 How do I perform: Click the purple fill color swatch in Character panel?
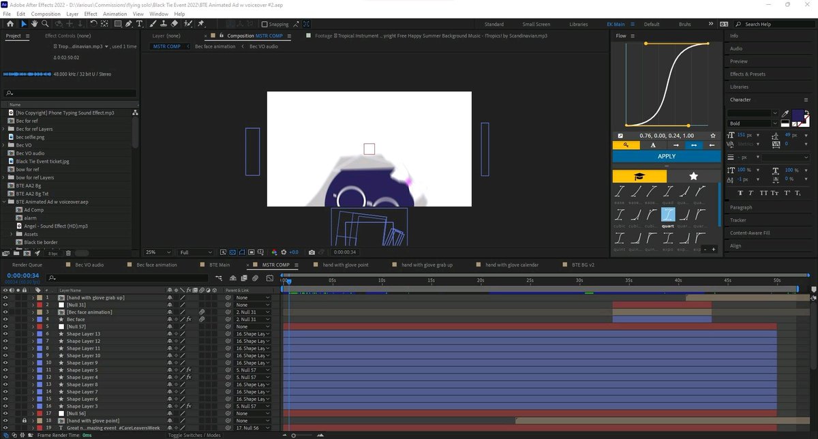click(797, 116)
